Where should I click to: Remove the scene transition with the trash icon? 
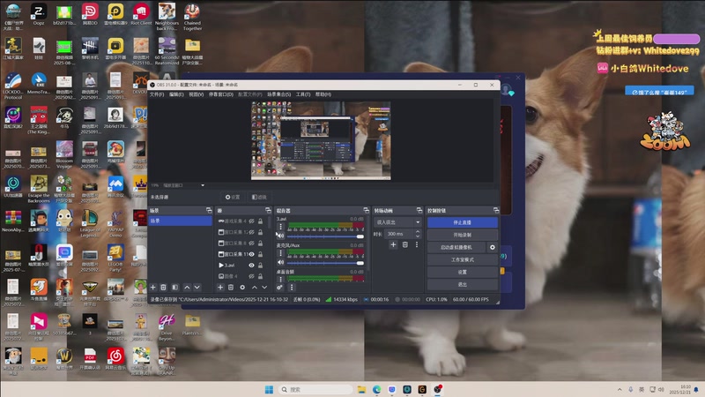(405, 244)
